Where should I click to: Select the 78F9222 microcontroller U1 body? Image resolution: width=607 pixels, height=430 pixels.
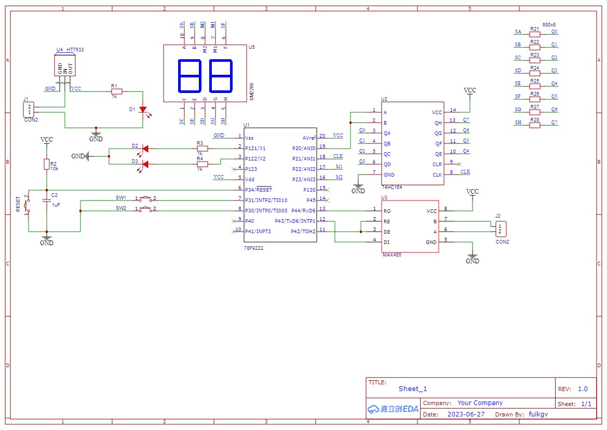point(280,184)
